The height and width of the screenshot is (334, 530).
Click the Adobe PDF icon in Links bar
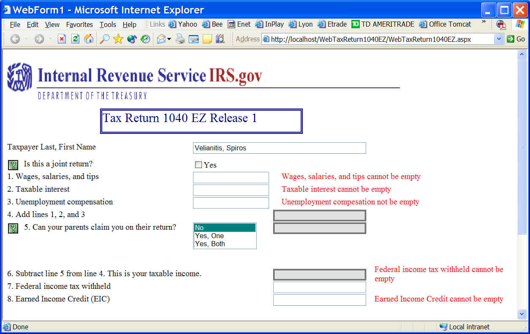pos(501,24)
